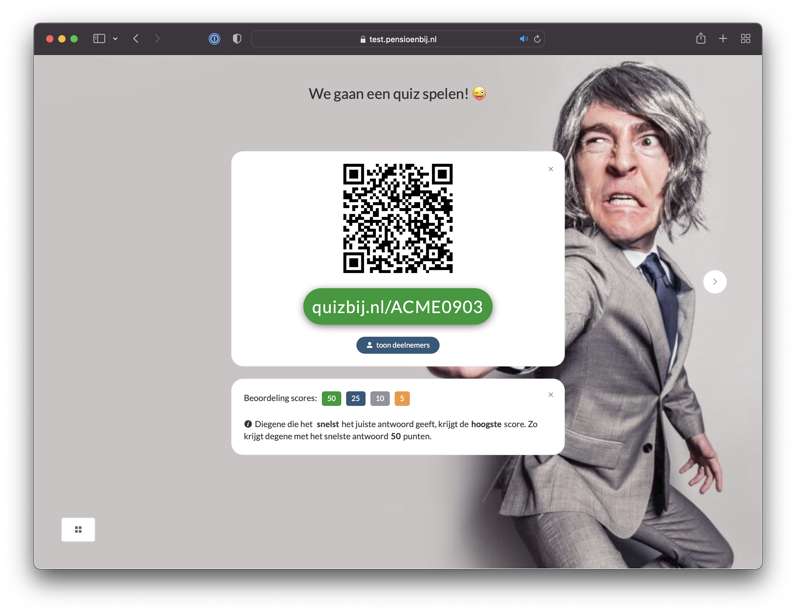The height and width of the screenshot is (614, 796).
Task: Open the slide overview grid button
Action: tap(78, 529)
